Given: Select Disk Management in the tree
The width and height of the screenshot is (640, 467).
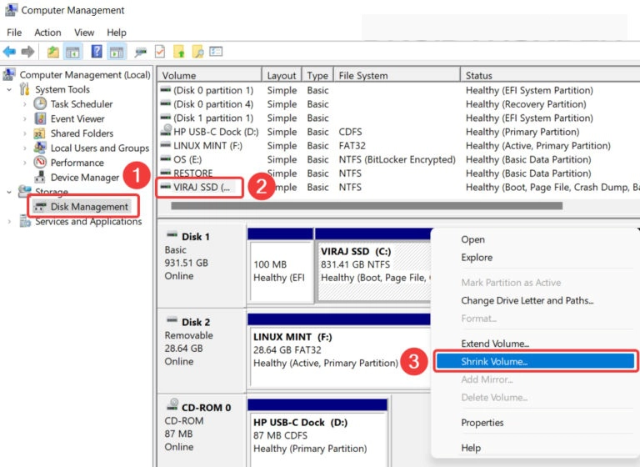Looking at the screenshot, I should click(x=88, y=207).
